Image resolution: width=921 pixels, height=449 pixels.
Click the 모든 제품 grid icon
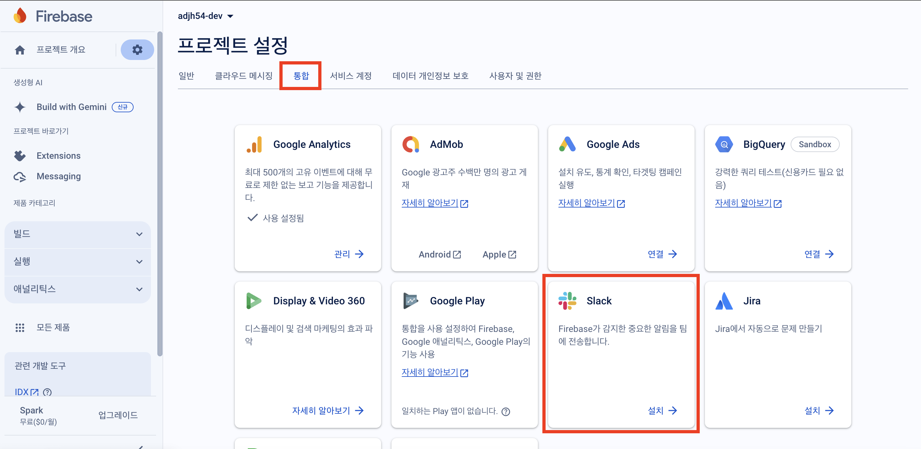20,327
